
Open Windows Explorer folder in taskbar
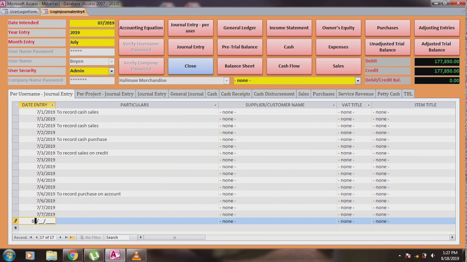pos(51,255)
